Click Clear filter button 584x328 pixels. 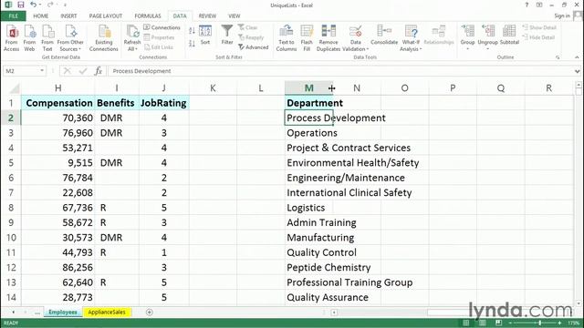248,27
